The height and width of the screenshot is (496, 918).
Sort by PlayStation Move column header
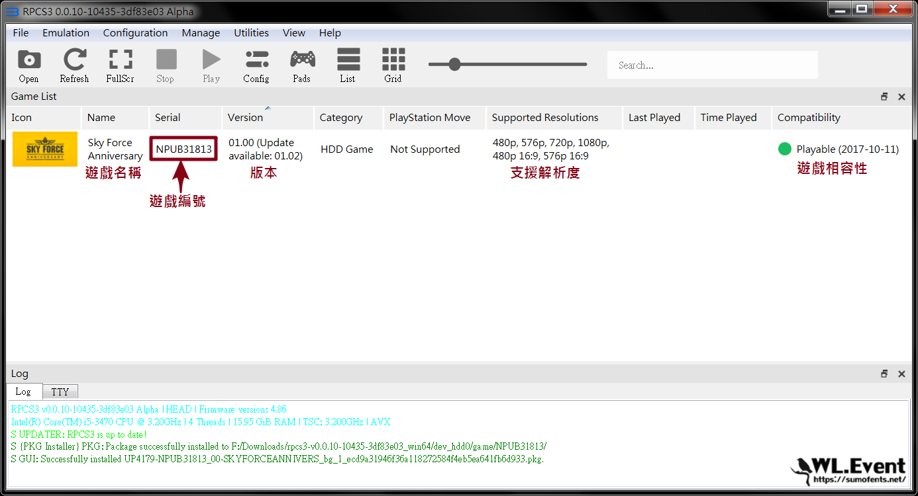[434, 118]
